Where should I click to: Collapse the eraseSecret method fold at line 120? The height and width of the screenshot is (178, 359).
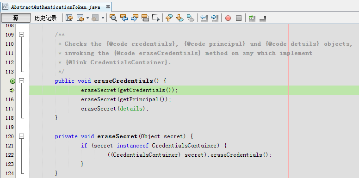pyautogui.click(x=22, y=136)
